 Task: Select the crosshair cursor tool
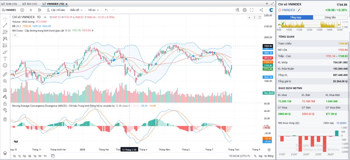click(5, 19)
